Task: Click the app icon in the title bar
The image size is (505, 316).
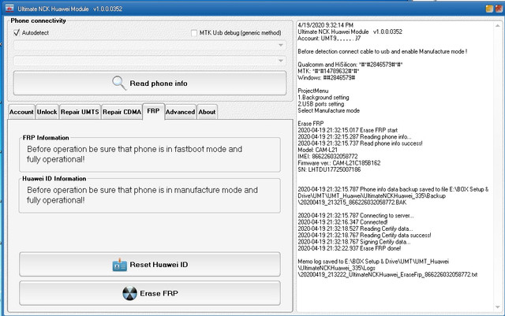Action: coord(9,9)
